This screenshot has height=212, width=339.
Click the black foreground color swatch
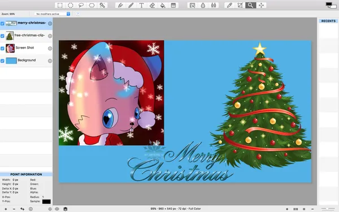pyautogui.click(x=329, y=4)
